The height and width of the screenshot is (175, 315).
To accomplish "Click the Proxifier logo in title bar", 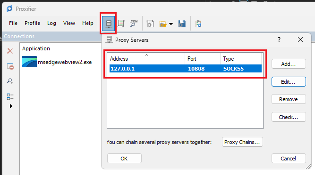I will pos(9,8).
